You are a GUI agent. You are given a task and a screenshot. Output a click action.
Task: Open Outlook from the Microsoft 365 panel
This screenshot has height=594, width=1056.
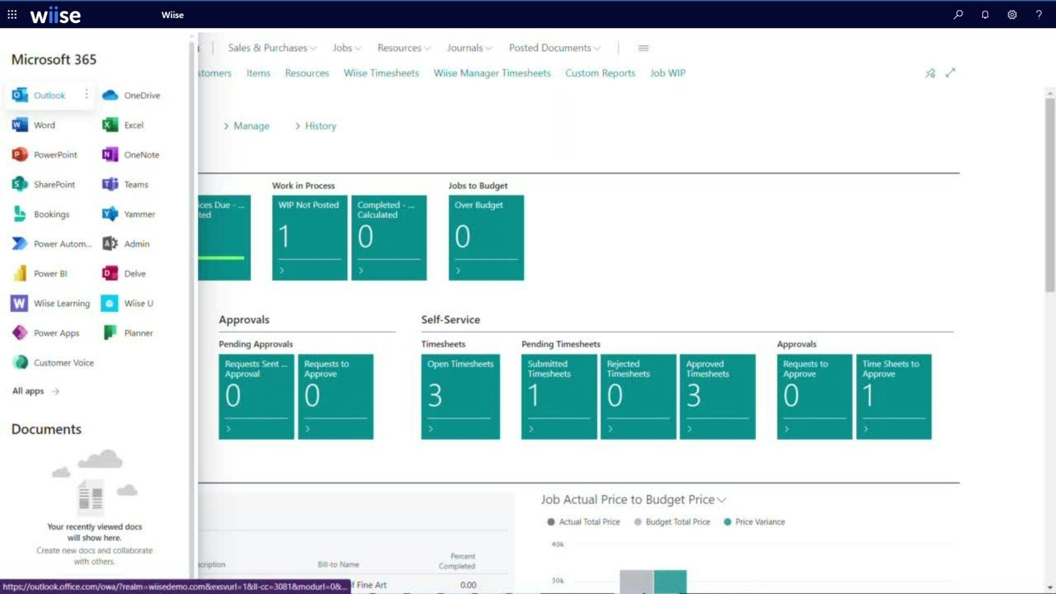pos(48,95)
